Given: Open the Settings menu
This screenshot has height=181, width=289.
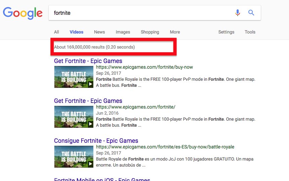Looking at the screenshot, I should click(226, 32).
